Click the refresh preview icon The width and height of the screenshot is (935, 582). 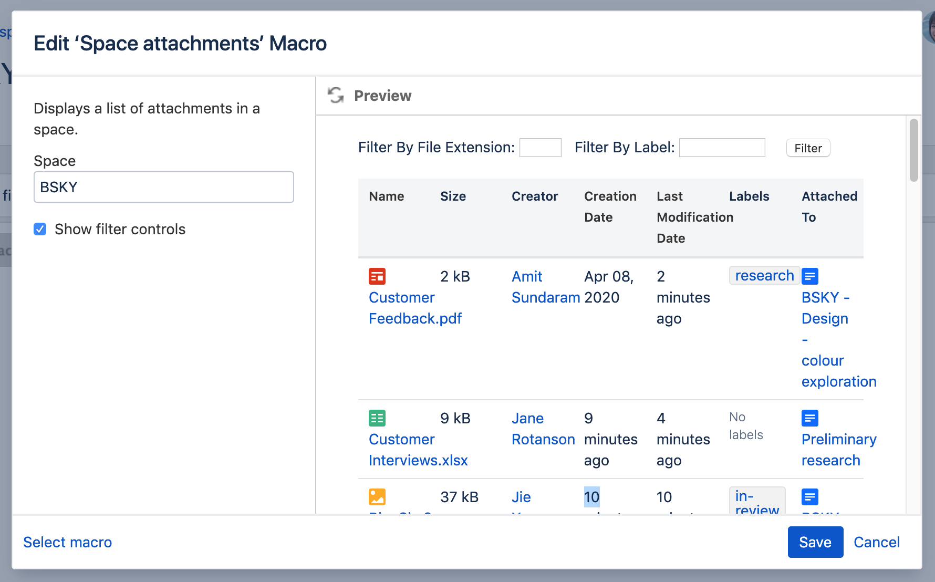(336, 95)
